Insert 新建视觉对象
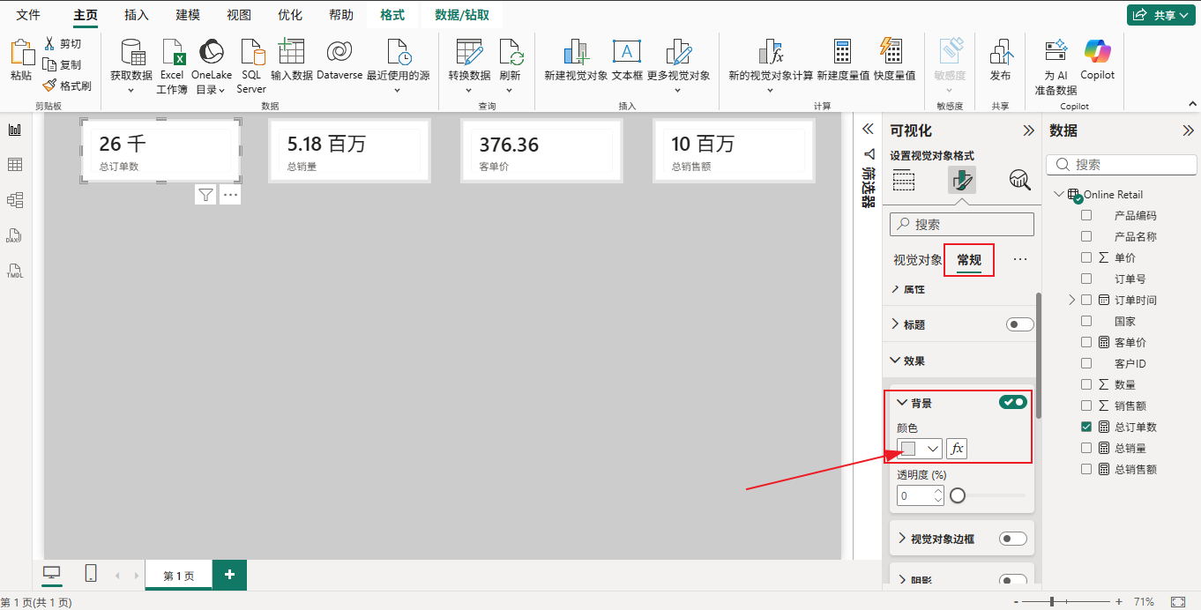Viewport: 1201px width, 610px height. point(576,60)
